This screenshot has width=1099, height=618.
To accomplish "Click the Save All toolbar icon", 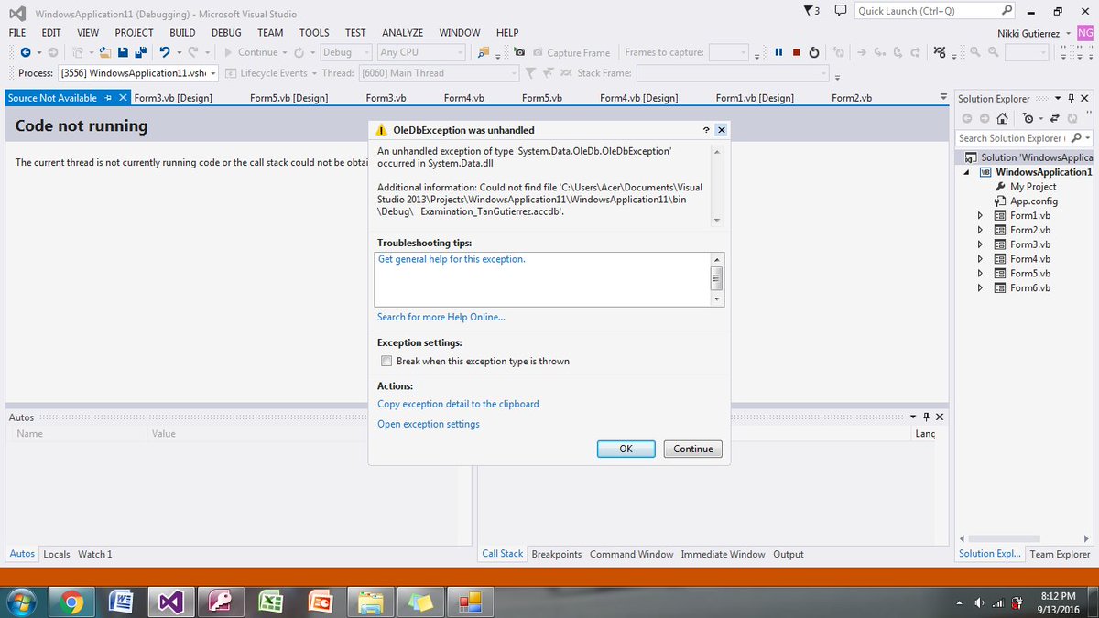I will (141, 52).
